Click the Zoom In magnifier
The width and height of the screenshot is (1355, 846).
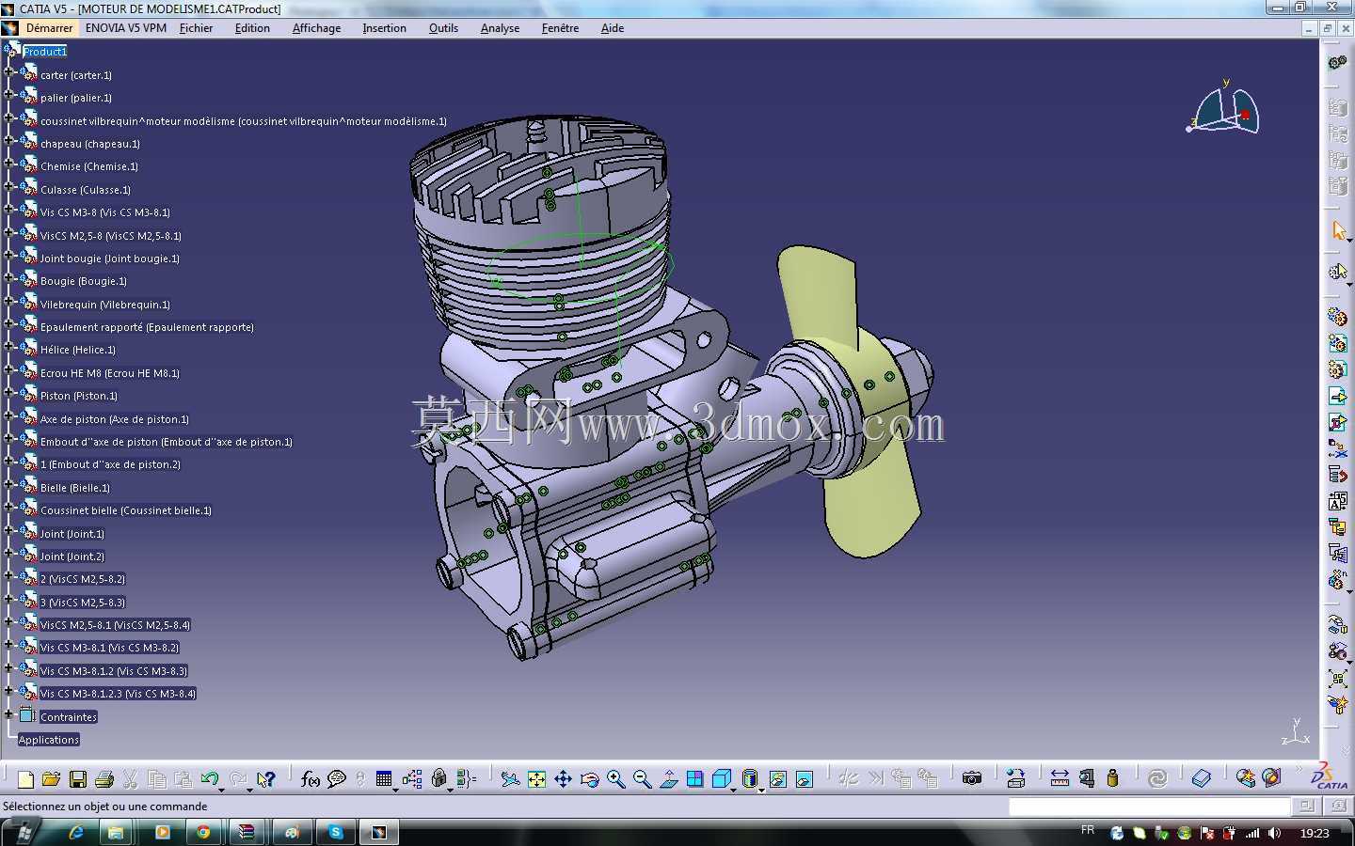[x=615, y=779]
